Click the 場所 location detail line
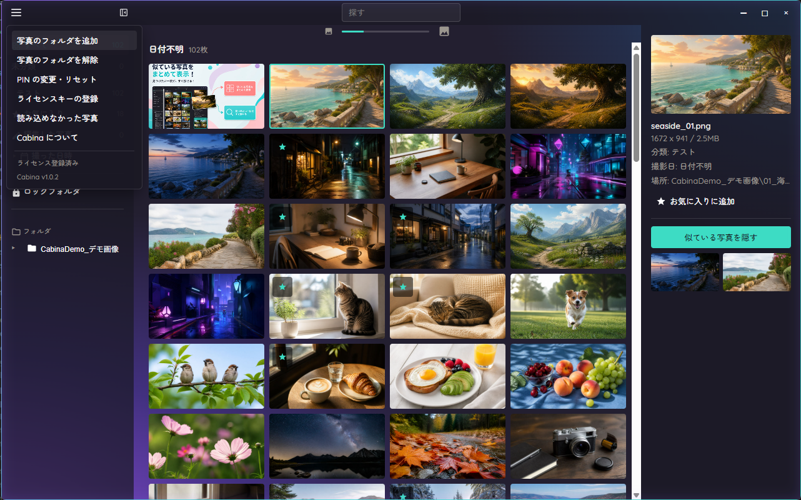Screen dimensions: 801x500 721,181
